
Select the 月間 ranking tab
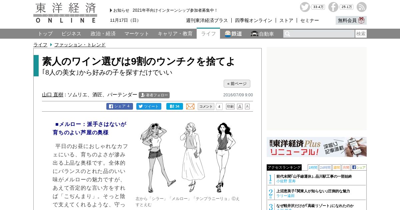click(346, 167)
